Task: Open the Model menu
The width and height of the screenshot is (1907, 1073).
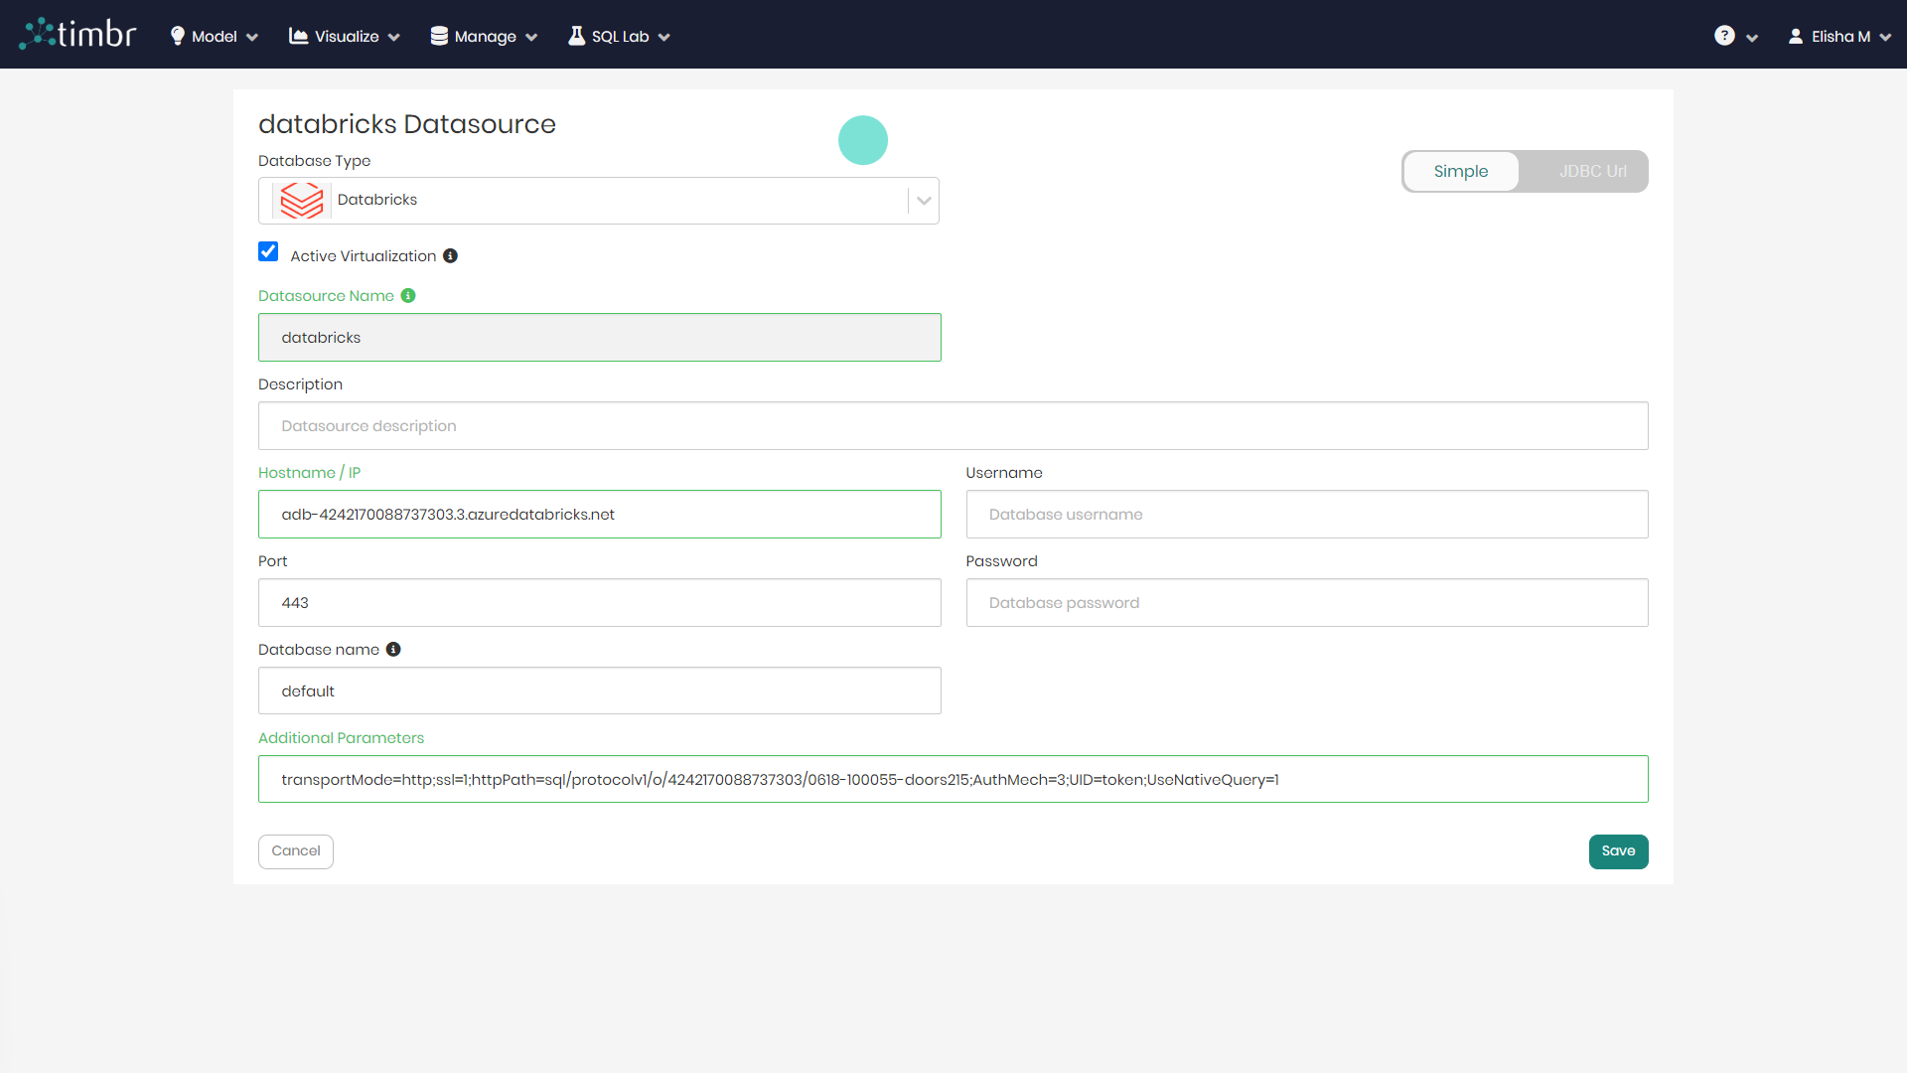Action: (x=213, y=35)
